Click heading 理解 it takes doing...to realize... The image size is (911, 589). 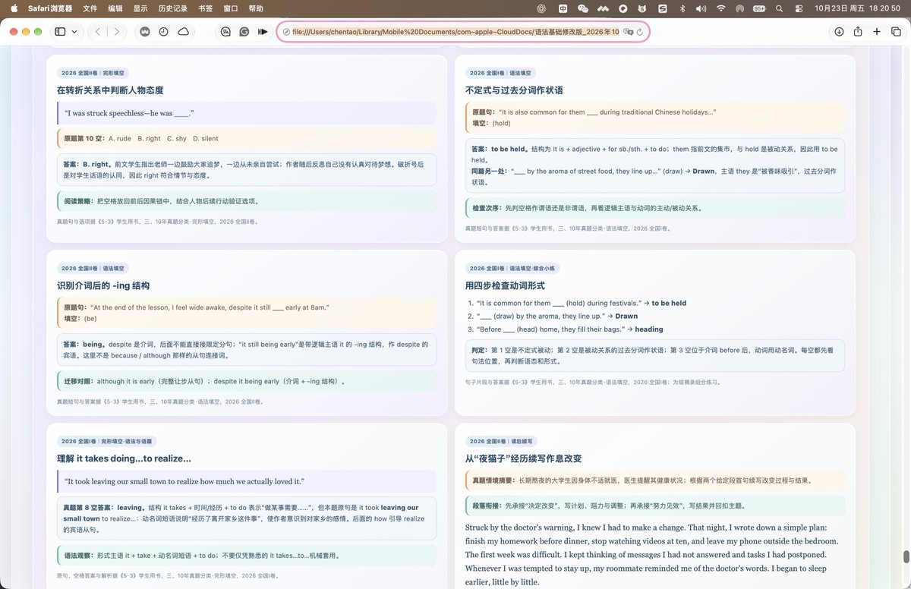[124, 458]
